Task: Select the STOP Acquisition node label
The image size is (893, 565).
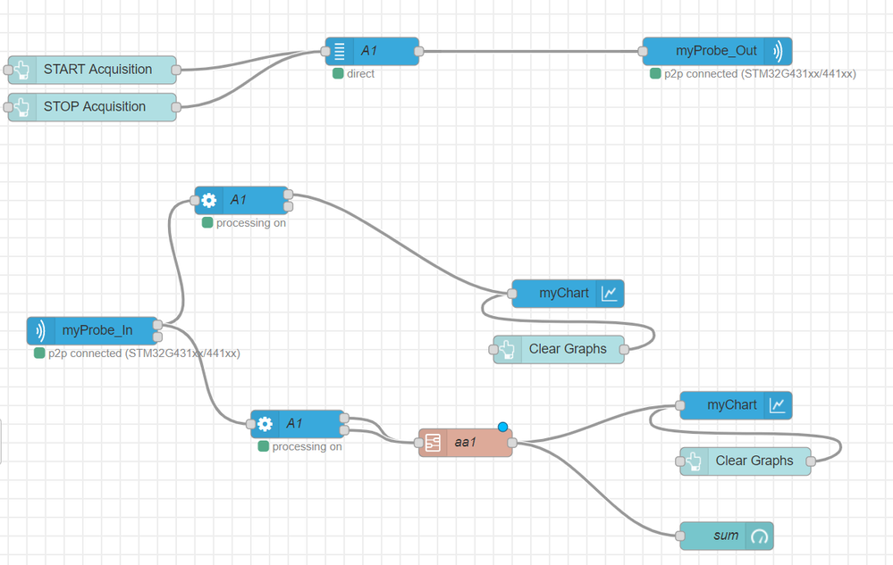Action: [95, 106]
